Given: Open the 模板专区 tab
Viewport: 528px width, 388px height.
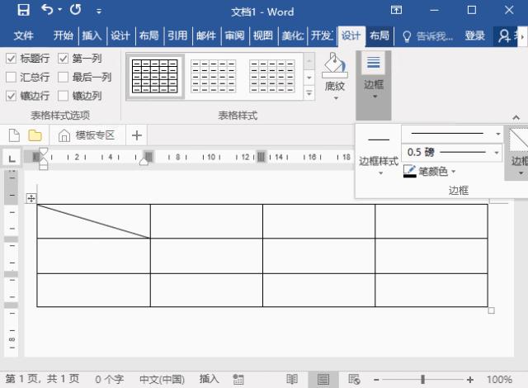Looking at the screenshot, I should pos(87,135).
